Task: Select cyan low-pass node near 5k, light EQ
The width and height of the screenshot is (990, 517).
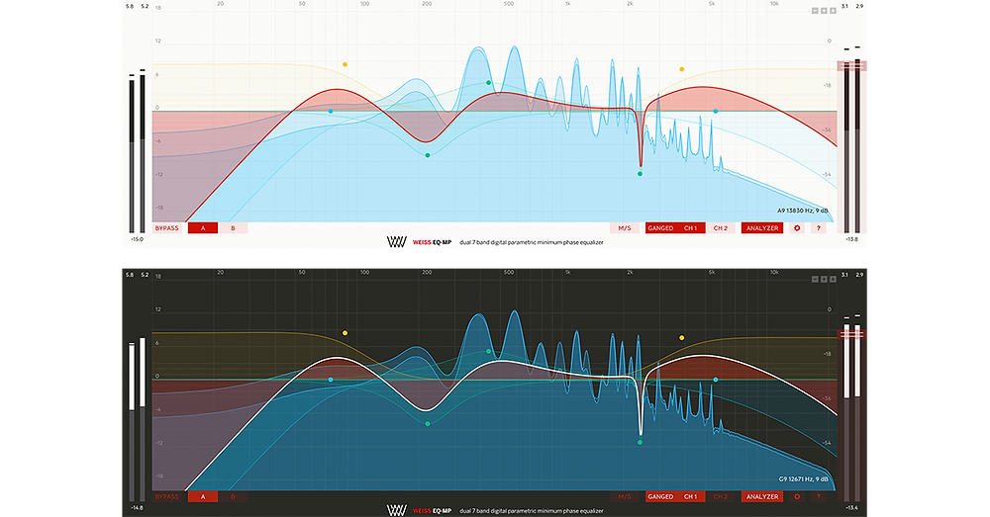Action: coord(716,111)
